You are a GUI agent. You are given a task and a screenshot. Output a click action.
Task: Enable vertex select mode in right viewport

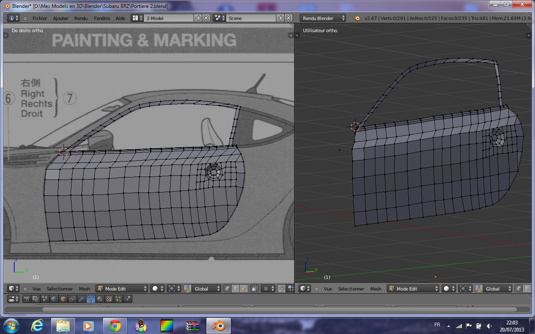520,288
